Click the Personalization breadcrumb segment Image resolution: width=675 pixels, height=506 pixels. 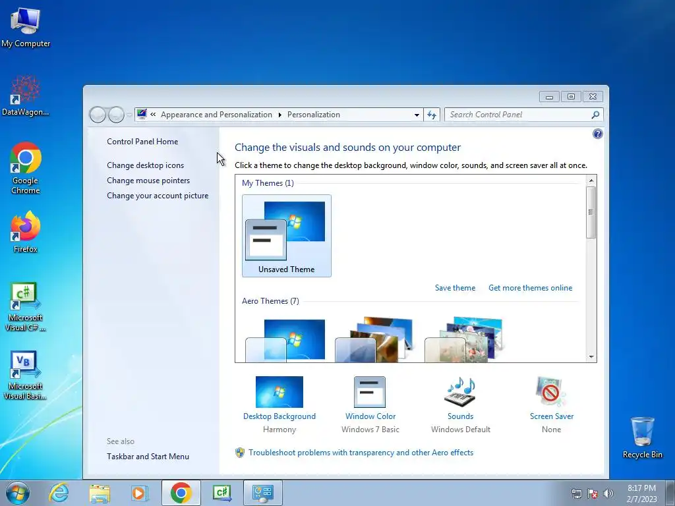click(x=313, y=115)
